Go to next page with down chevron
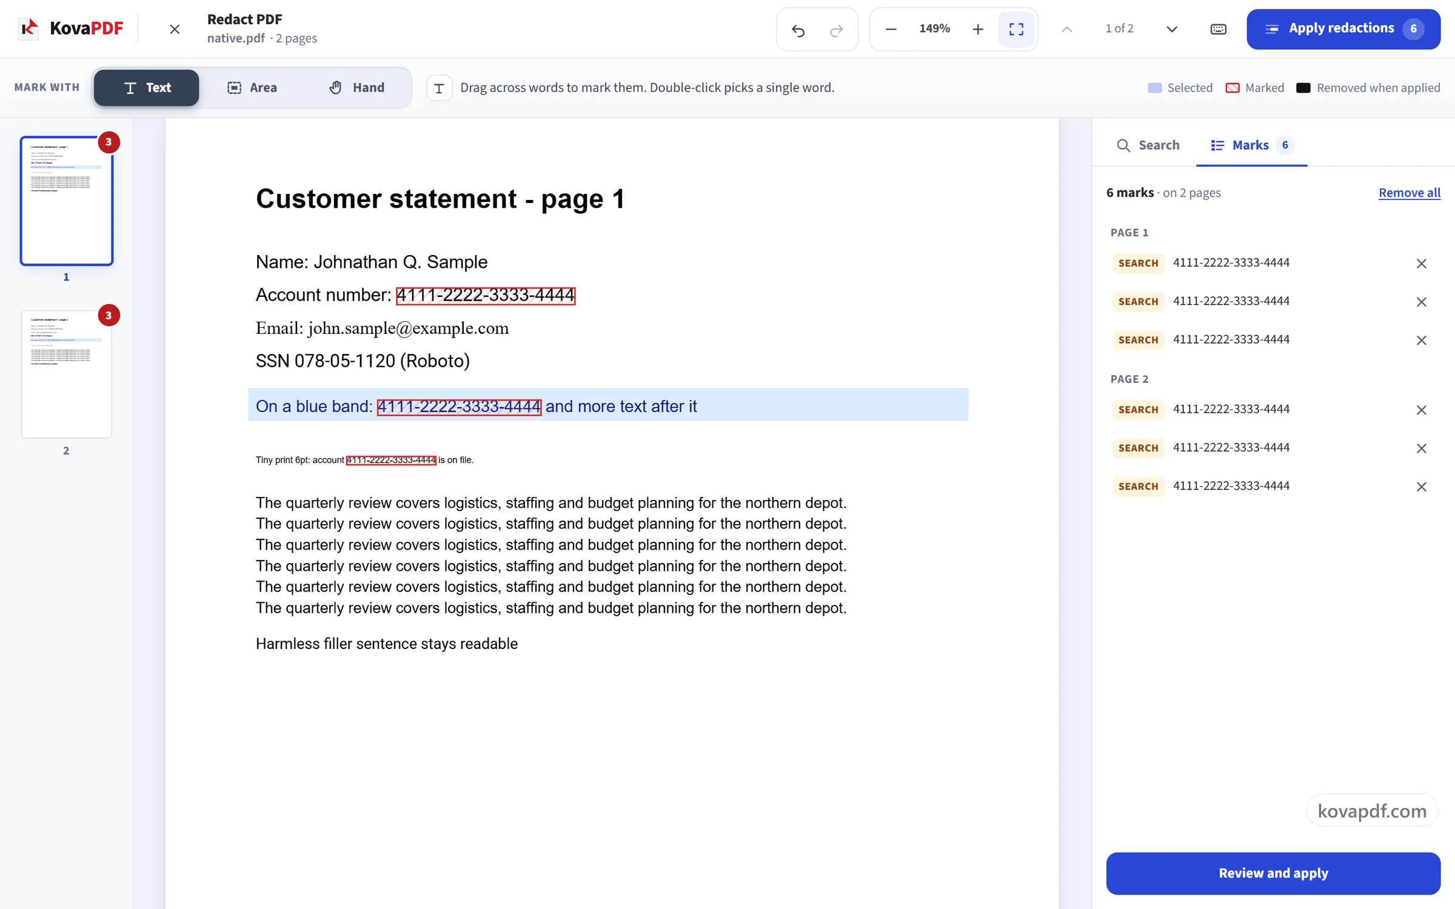Image resolution: width=1455 pixels, height=909 pixels. (1172, 29)
